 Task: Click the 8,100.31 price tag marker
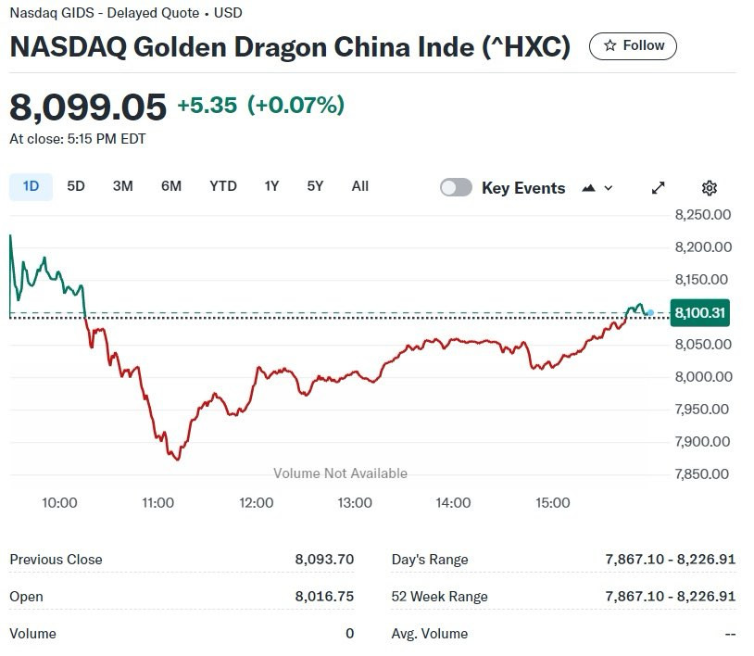[x=699, y=312]
